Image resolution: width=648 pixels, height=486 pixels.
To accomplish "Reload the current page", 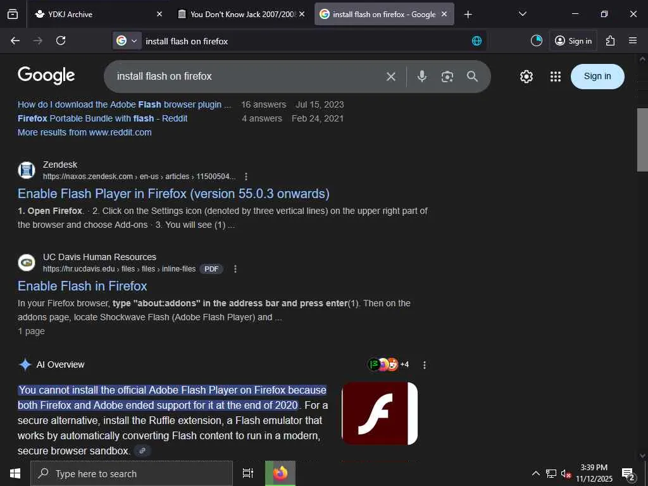I will pos(61,40).
